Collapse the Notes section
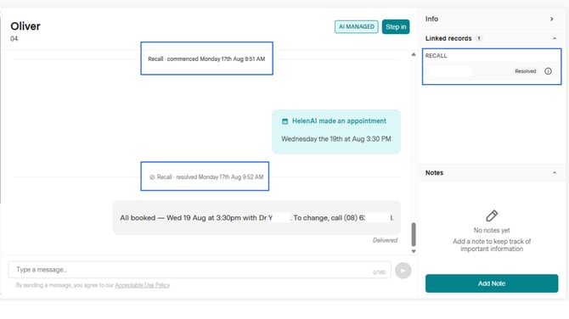The width and height of the screenshot is (569, 319). [555, 173]
